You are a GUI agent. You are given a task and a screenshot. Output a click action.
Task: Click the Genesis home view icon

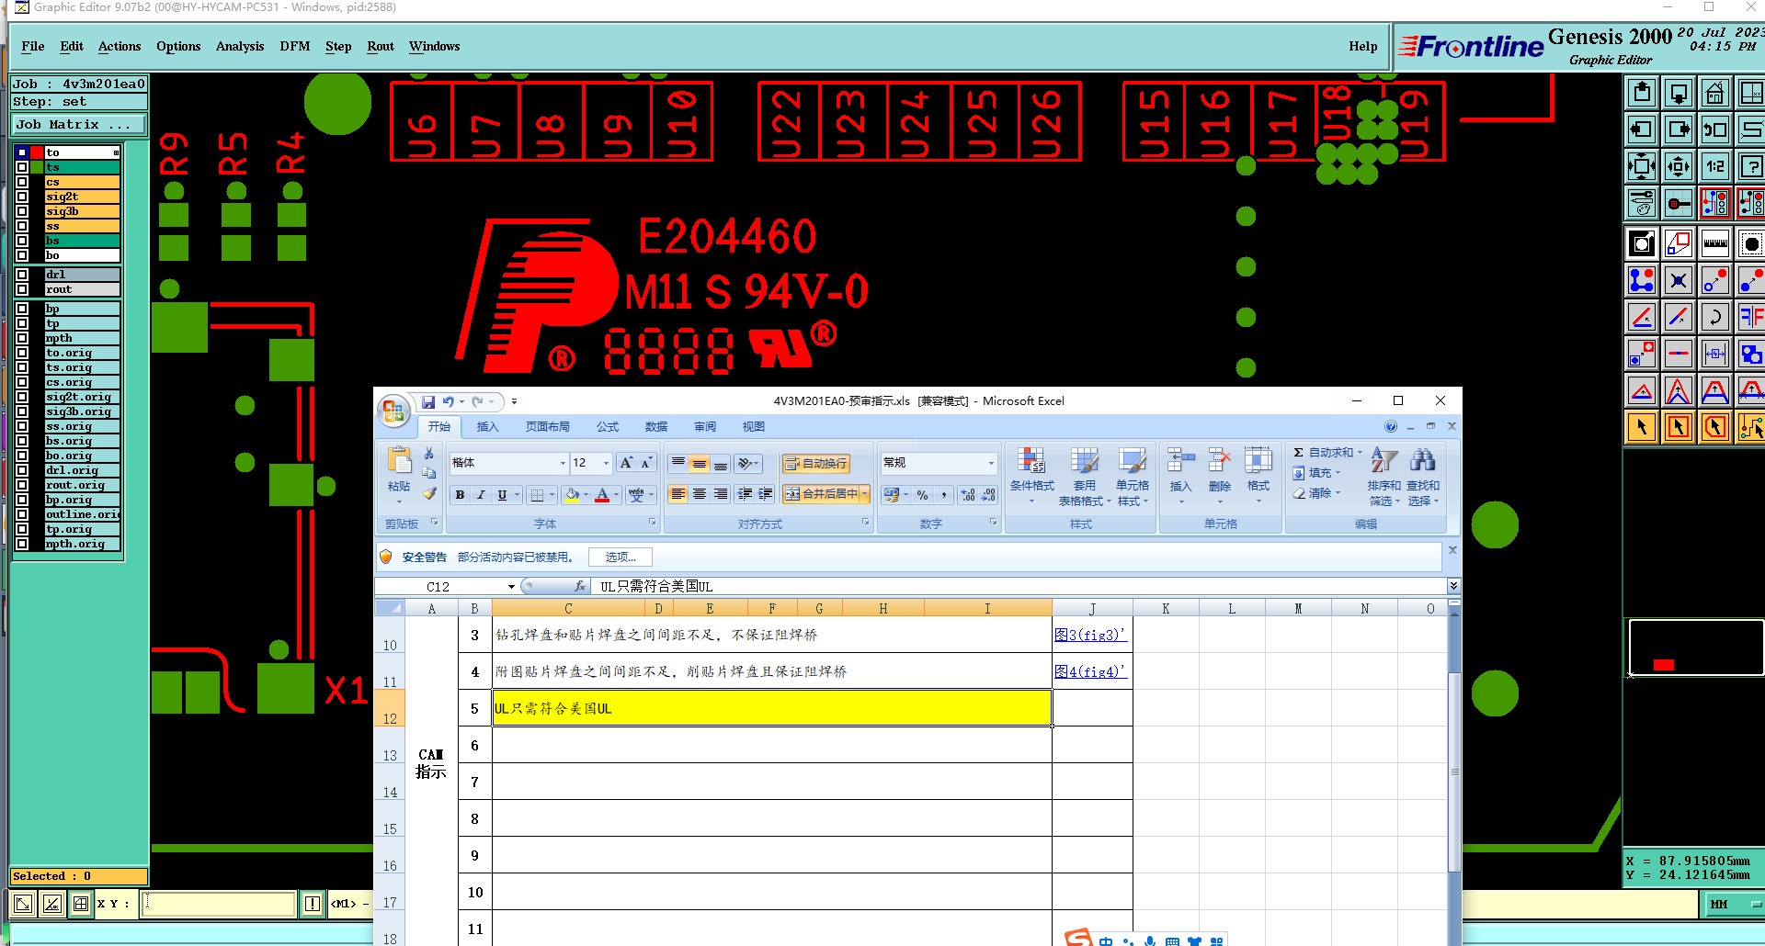coord(1714,93)
